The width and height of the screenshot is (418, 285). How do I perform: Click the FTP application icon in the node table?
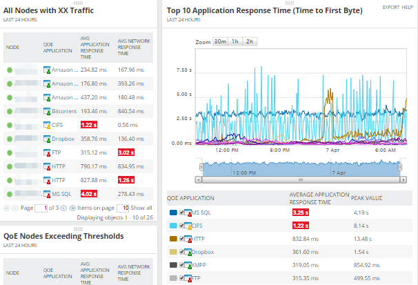point(47,153)
